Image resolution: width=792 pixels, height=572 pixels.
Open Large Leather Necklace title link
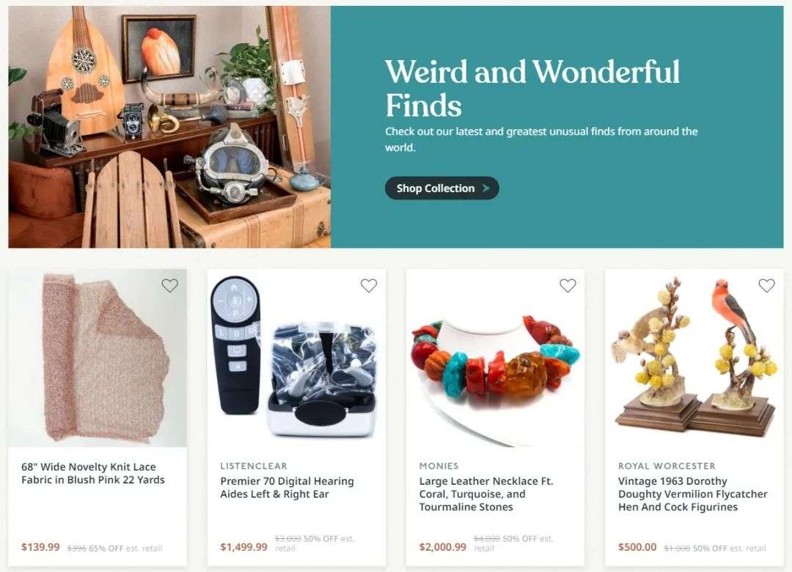coord(486,494)
